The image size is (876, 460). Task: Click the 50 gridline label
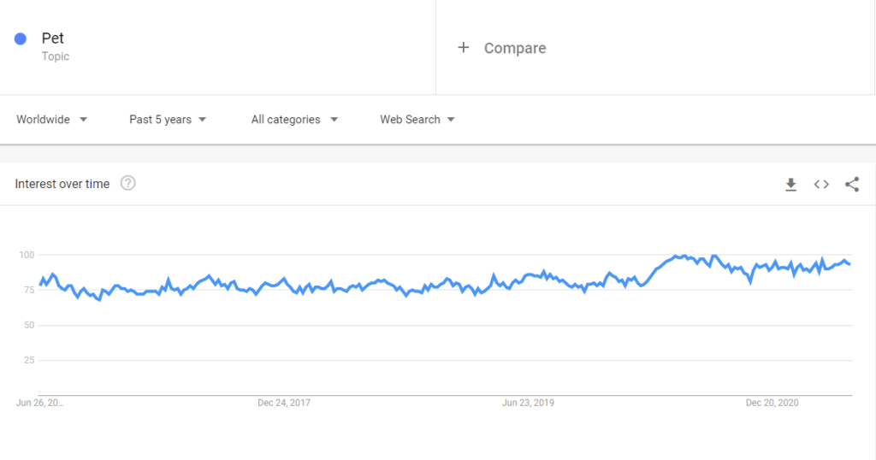point(29,325)
